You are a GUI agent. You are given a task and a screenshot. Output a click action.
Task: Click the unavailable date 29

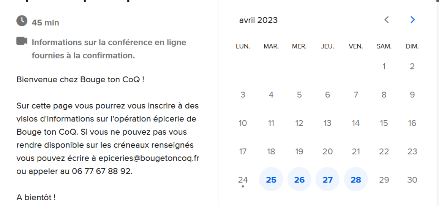coord(384,179)
